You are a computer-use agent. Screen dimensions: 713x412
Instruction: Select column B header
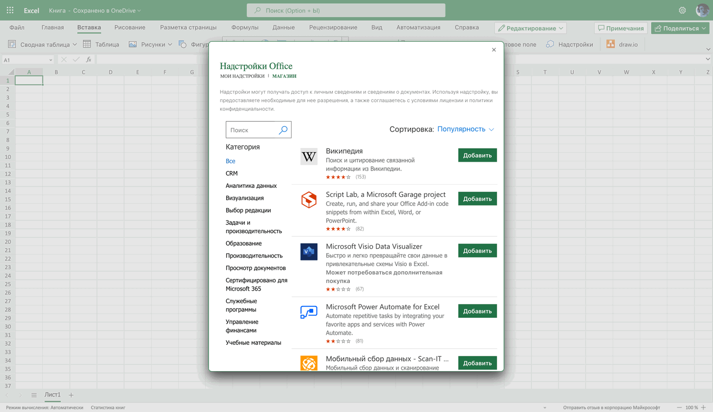tap(56, 72)
